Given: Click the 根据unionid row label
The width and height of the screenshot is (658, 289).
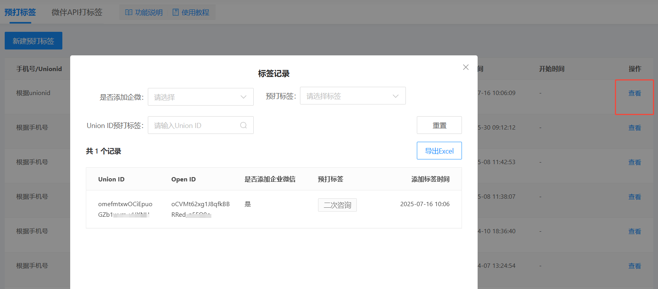Looking at the screenshot, I should (33, 93).
